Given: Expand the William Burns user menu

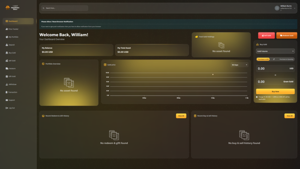Looking at the screenshot, I should [286, 8].
